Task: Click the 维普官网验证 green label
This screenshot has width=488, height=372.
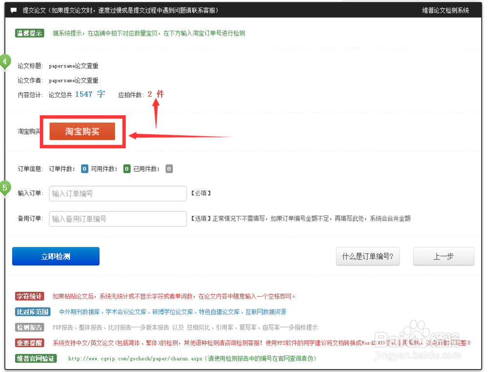Action: click(35, 359)
